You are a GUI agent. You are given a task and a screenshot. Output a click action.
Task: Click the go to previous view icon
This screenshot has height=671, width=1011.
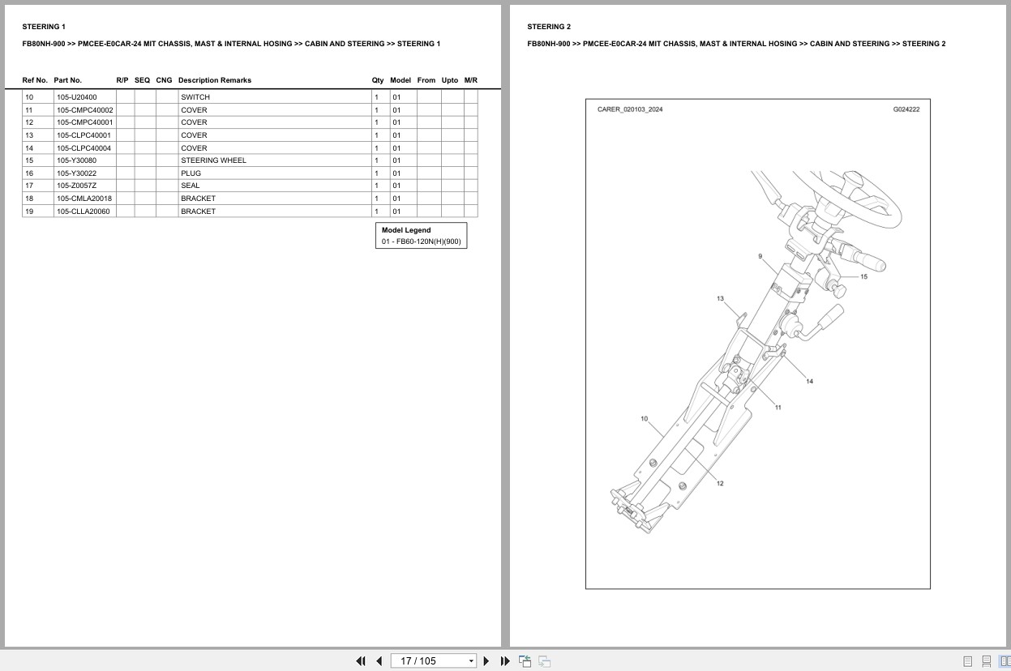coord(525,661)
